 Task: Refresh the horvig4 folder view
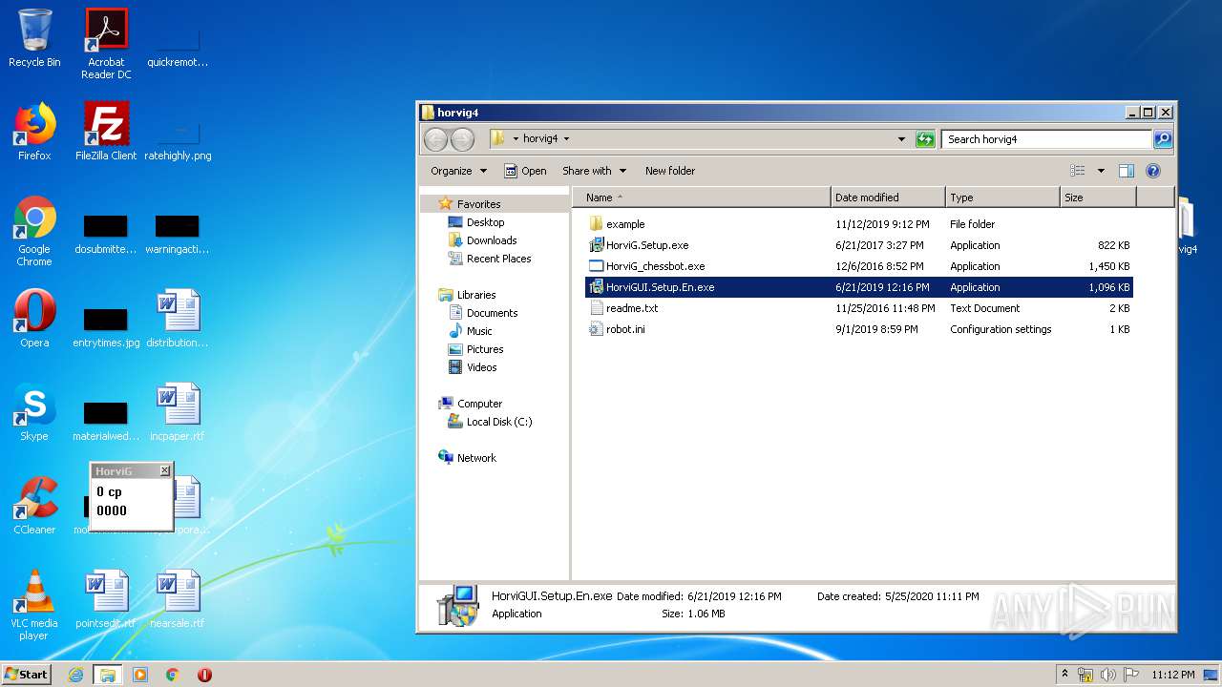point(925,139)
